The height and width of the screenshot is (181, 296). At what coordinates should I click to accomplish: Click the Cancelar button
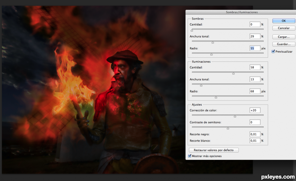pyautogui.click(x=284, y=28)
